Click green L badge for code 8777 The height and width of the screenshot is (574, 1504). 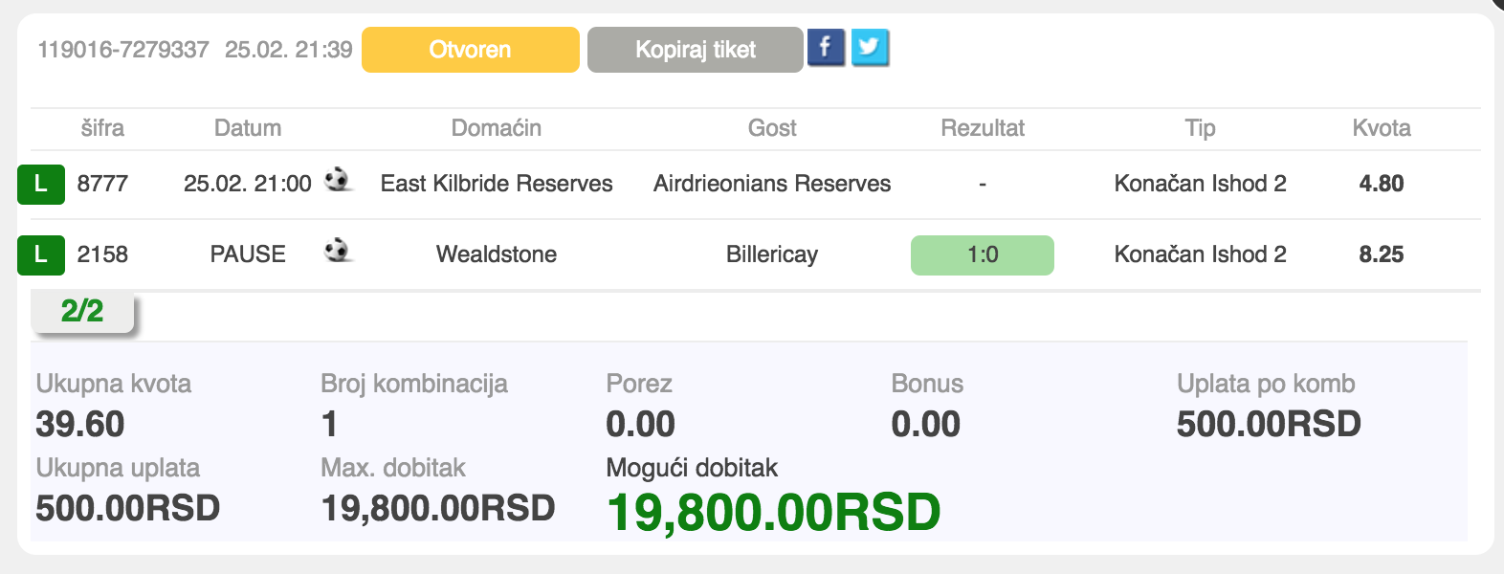(x=41, y=184)
